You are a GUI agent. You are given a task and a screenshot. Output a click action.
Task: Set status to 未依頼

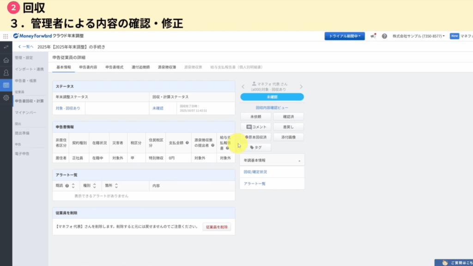click(255, 117)
